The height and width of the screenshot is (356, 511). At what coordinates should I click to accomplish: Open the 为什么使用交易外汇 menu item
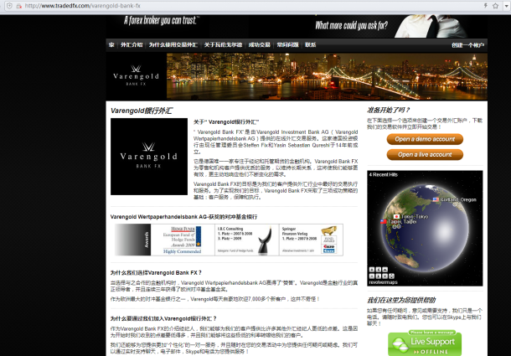[x=173, y=44]
